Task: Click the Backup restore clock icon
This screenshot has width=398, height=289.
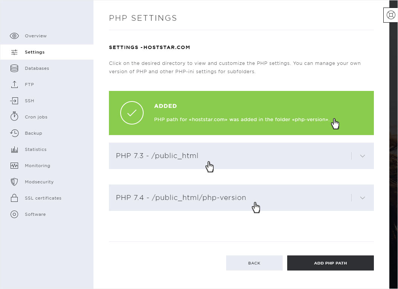Action: pyautogui.click(x=14, y=133)
